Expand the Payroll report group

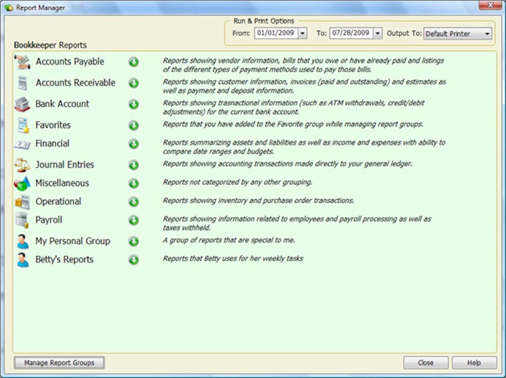[x=133, y=220]
